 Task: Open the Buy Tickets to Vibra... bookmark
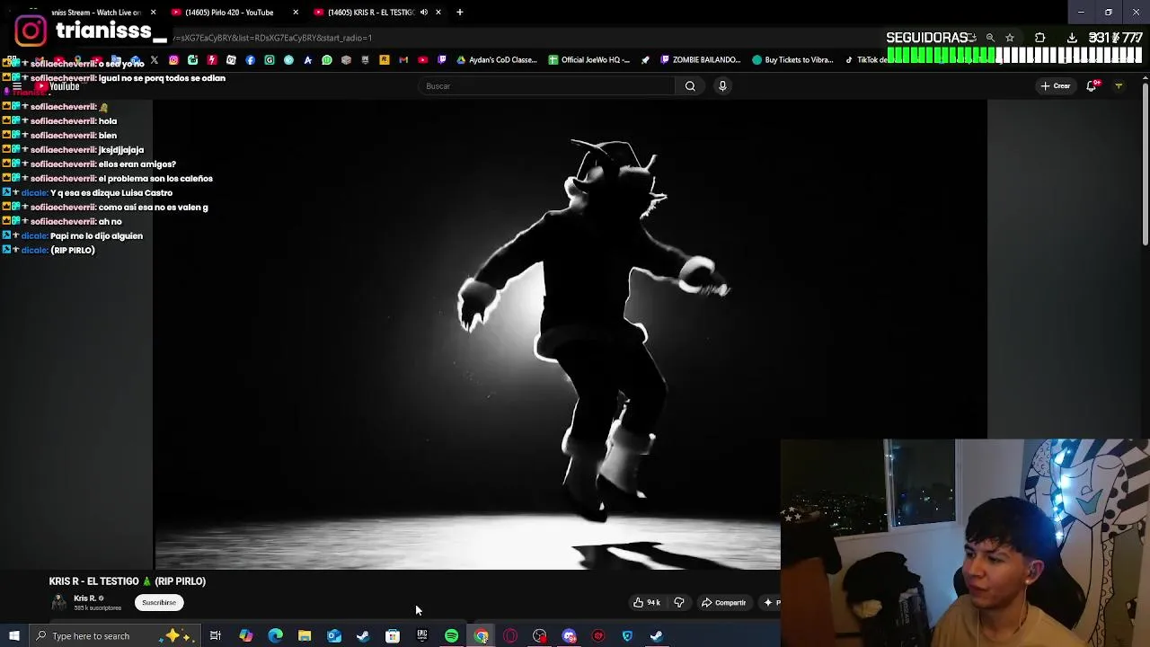tap(792, 60)
